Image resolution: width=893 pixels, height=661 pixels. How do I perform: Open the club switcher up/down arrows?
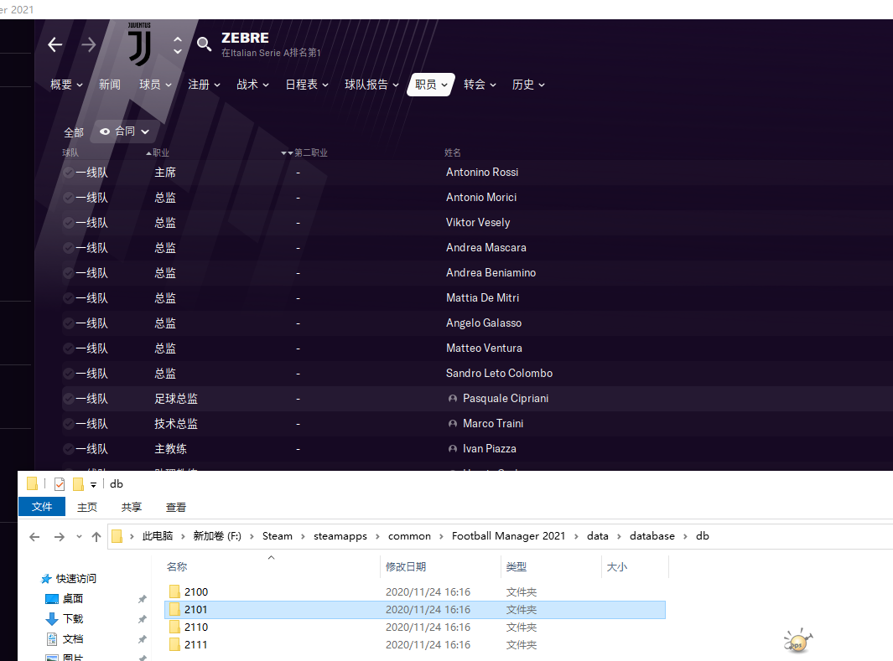pos(178,45)
